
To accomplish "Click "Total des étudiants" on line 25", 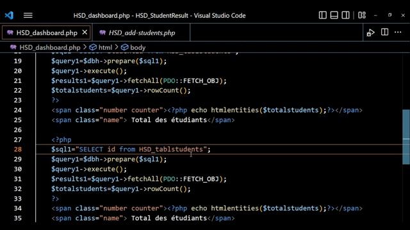I will point(169,120).
